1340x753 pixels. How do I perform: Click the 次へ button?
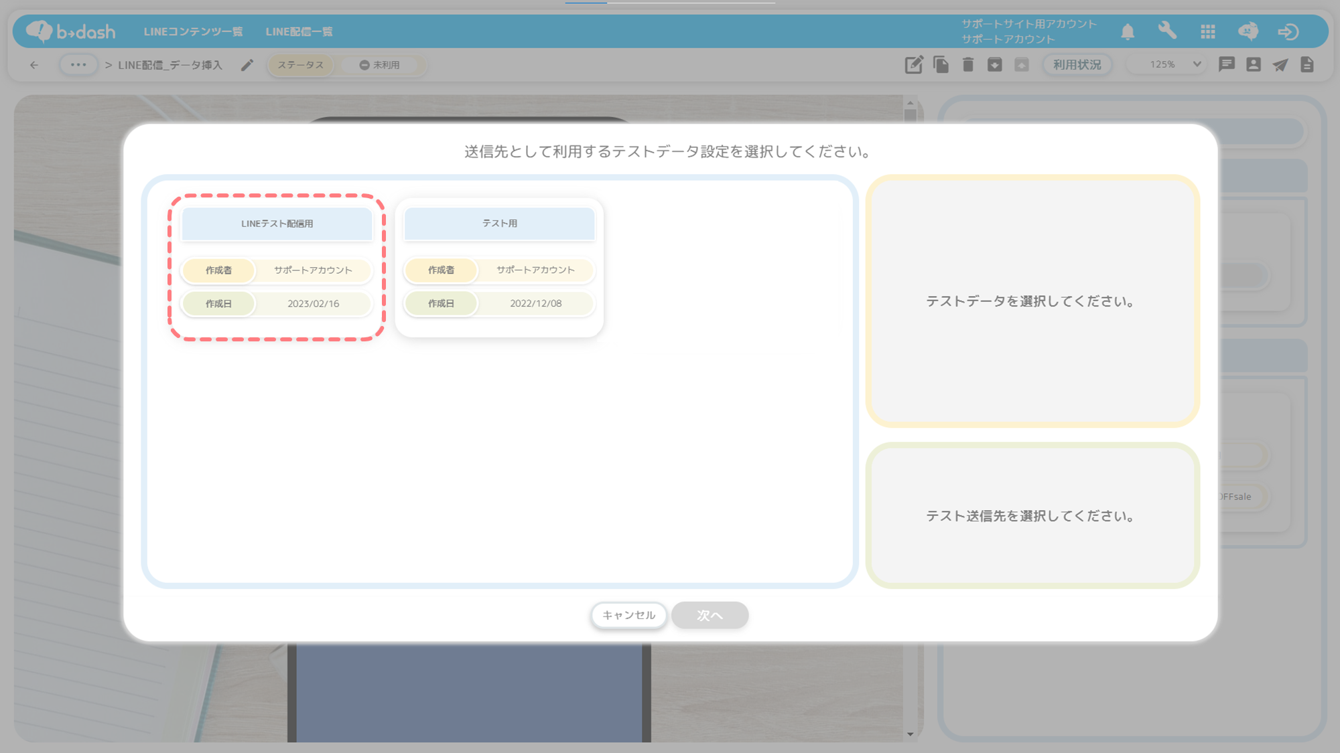[710, 615]
